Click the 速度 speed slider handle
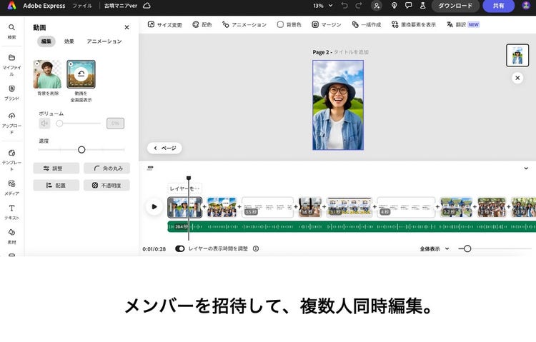The image size is (536, 342). tap(81, 149)
